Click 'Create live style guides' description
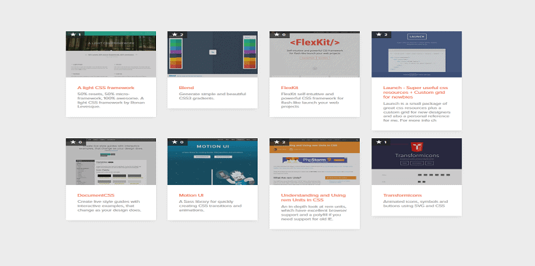 (x=109, y=205)
